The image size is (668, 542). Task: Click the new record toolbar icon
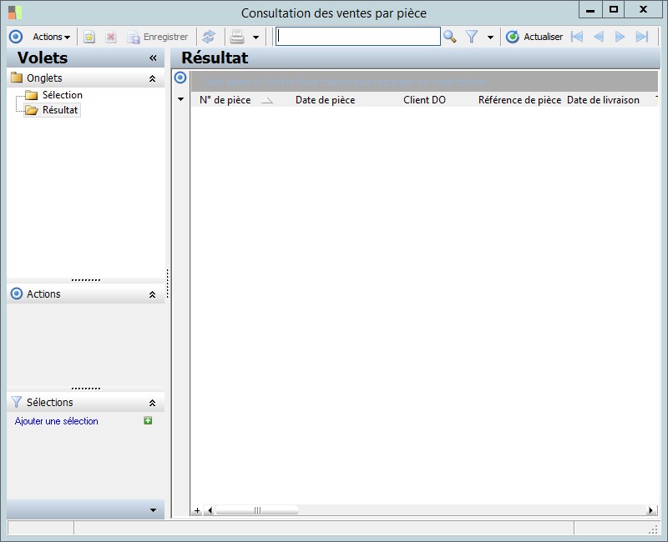pyautogui.click(x=89, y=37)
